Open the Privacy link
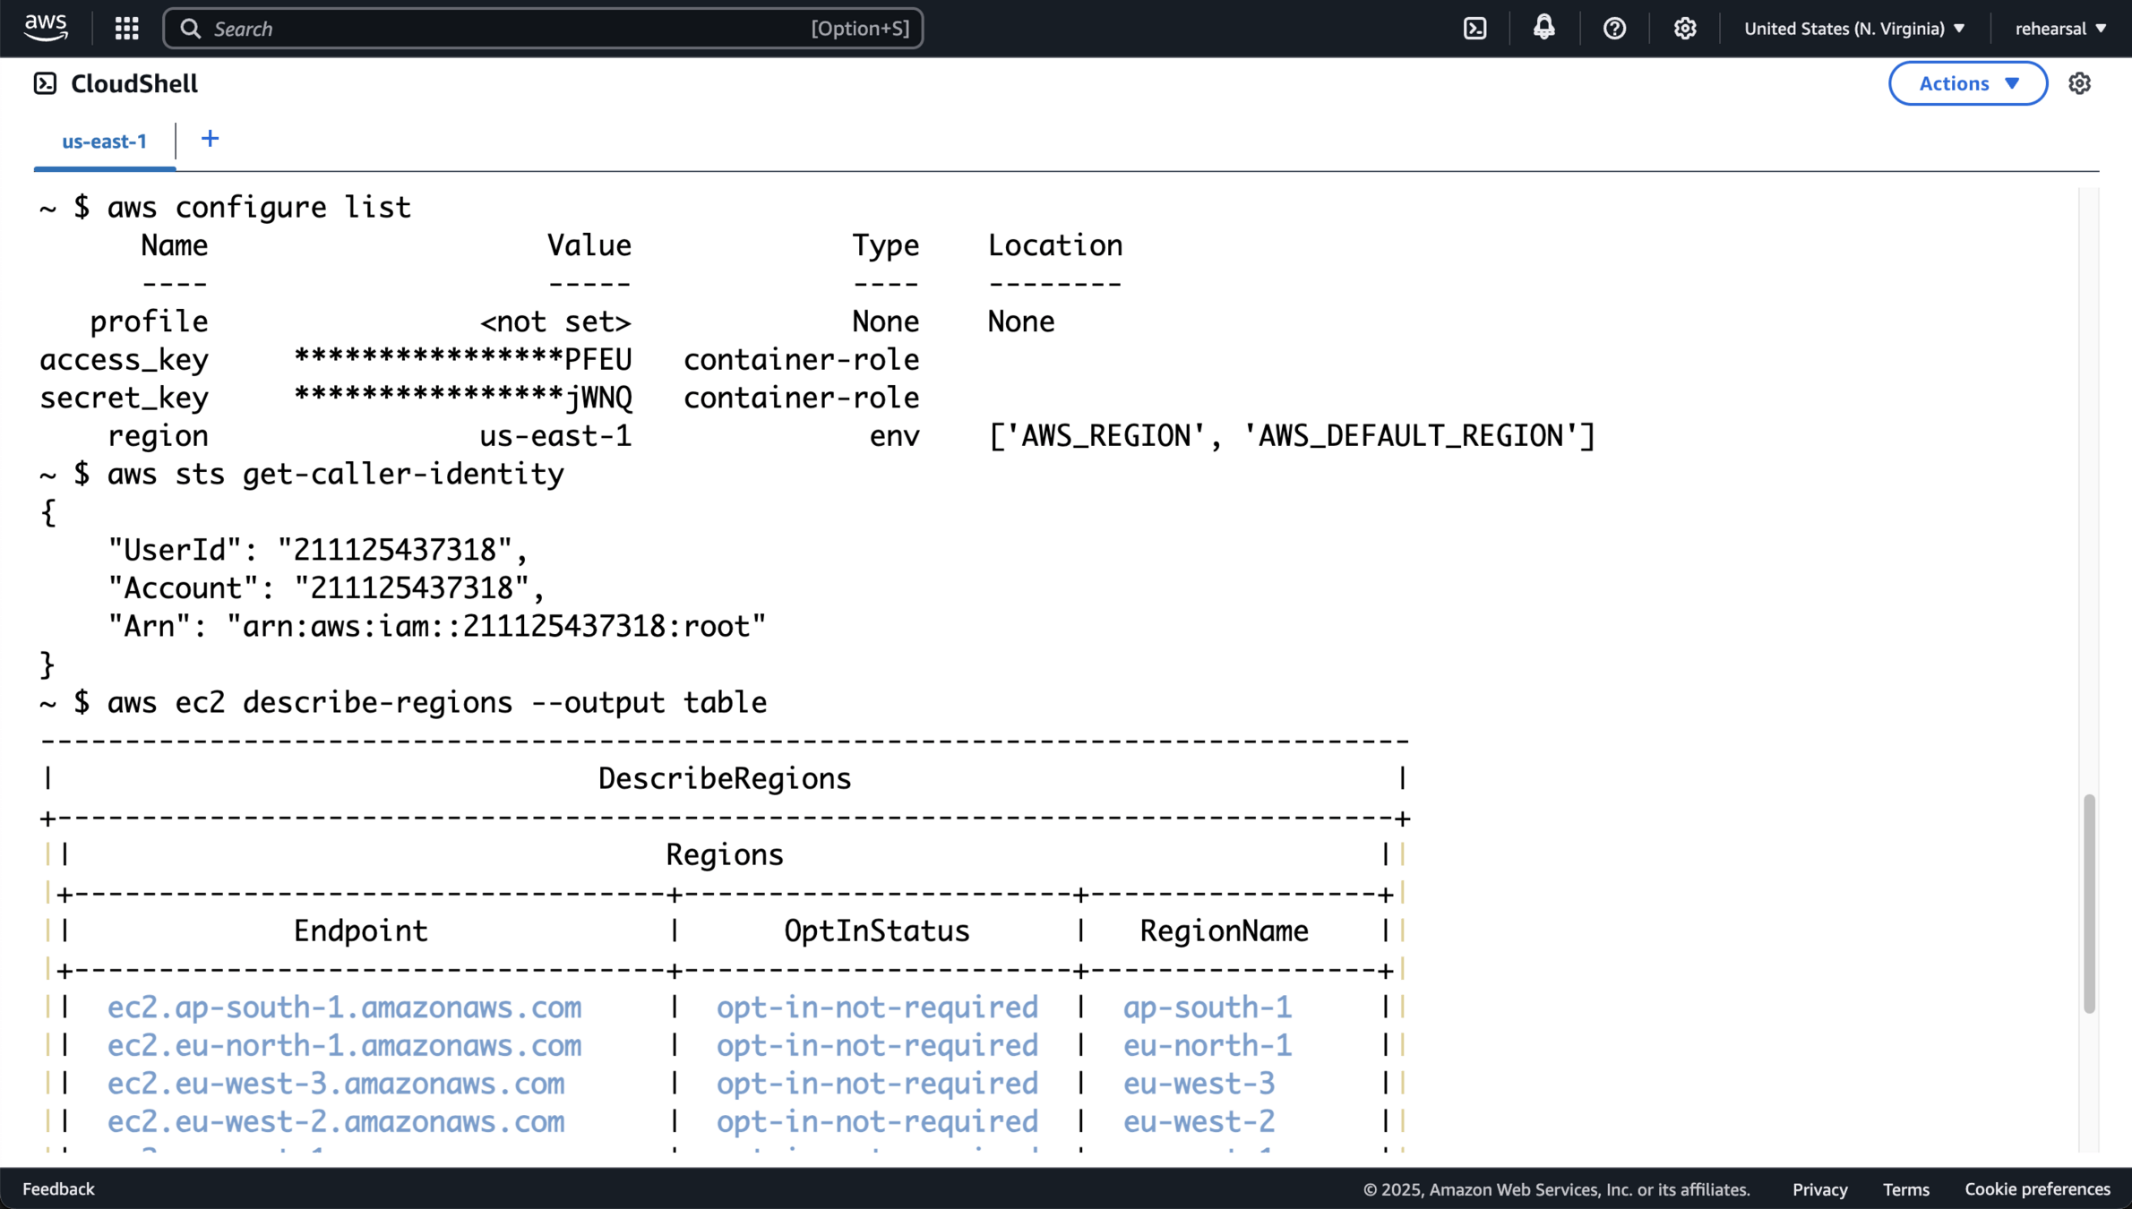Image resolution: width=2132 pixels, height=1209 pixels. (x=1819, y=1189)
